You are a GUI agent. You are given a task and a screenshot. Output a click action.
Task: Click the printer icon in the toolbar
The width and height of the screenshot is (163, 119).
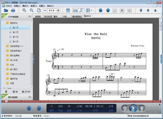13,11
